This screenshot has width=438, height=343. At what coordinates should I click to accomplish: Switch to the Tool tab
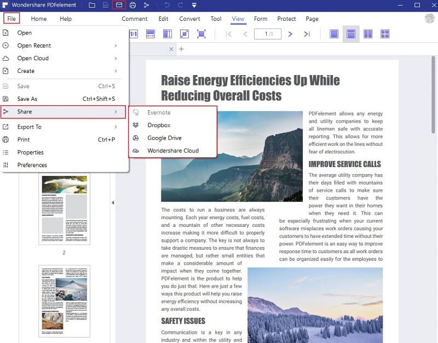216,19
